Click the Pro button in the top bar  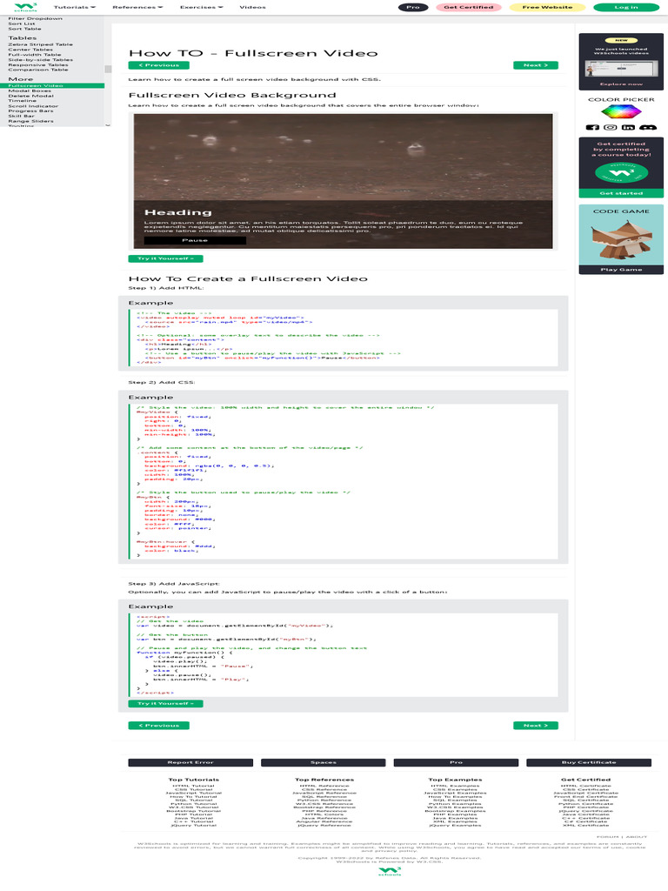coord(413,7)
